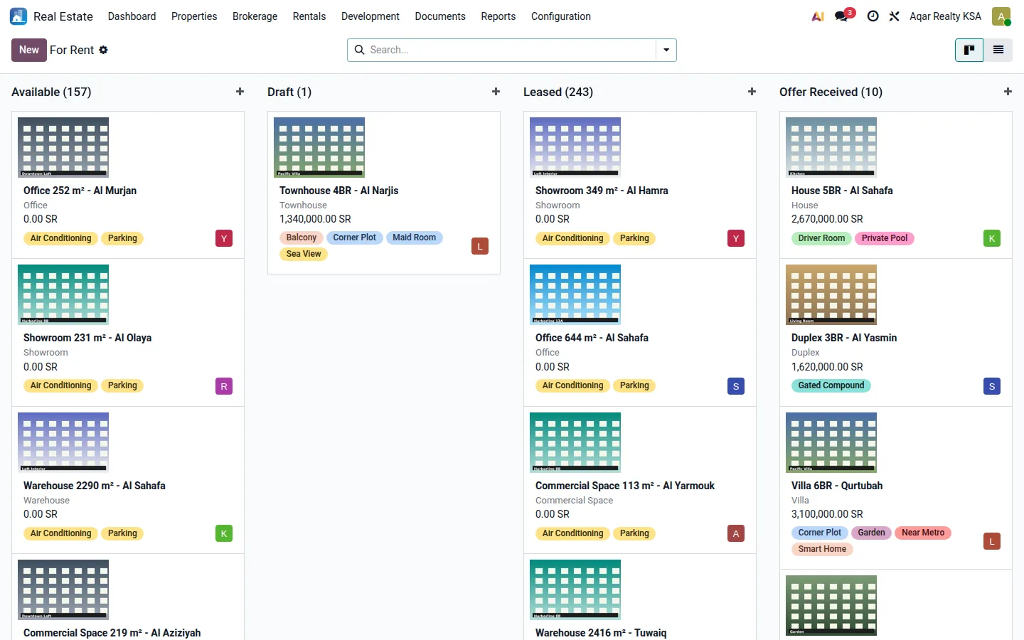Add a card in Draft column
The width and height of the screenshot is (1024, 640).
tap(496, 92)
